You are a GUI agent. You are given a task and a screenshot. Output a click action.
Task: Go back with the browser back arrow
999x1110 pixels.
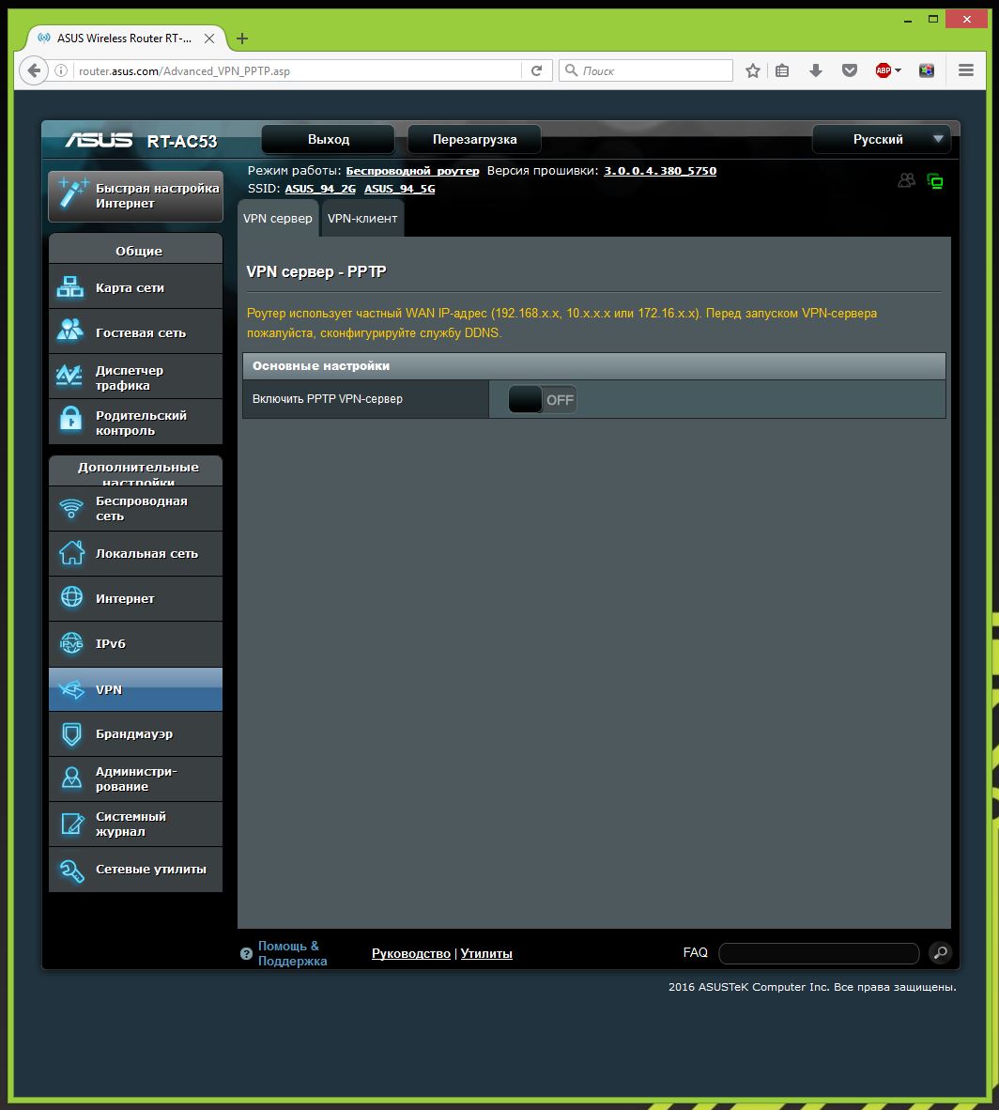33,70
